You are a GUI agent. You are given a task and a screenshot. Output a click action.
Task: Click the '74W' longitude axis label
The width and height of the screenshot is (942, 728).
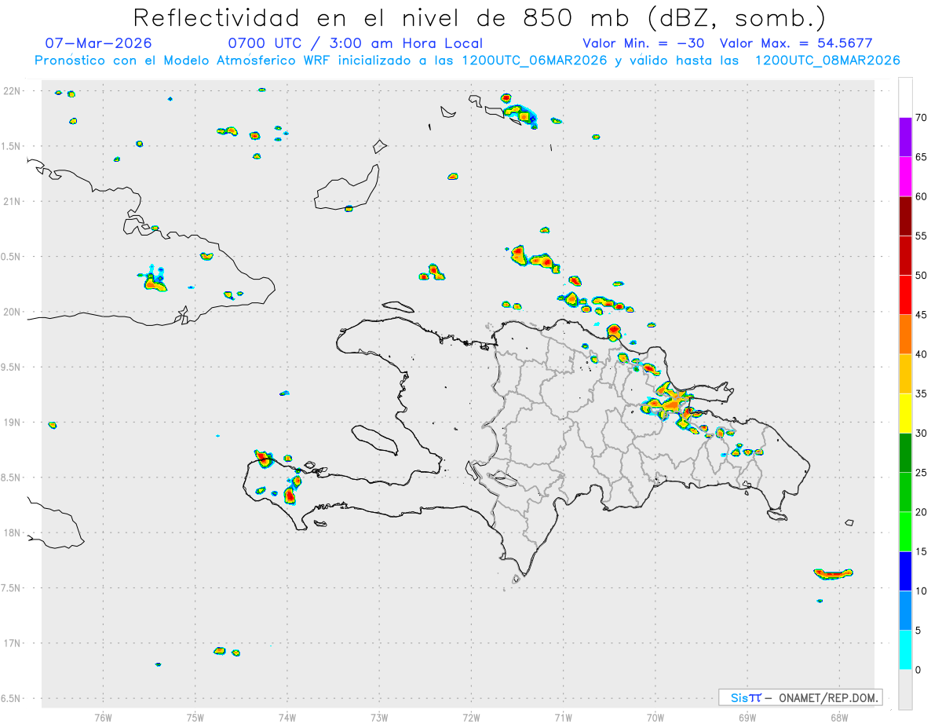287,716
